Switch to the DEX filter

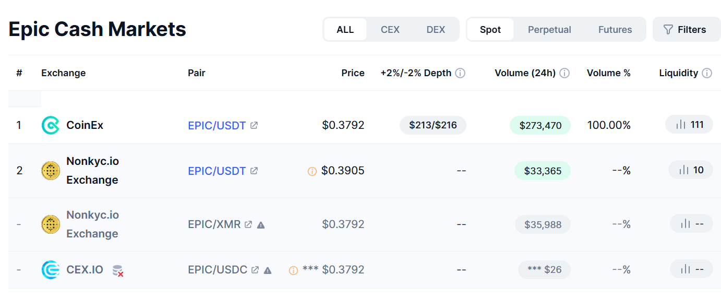(x=436, y=30)
